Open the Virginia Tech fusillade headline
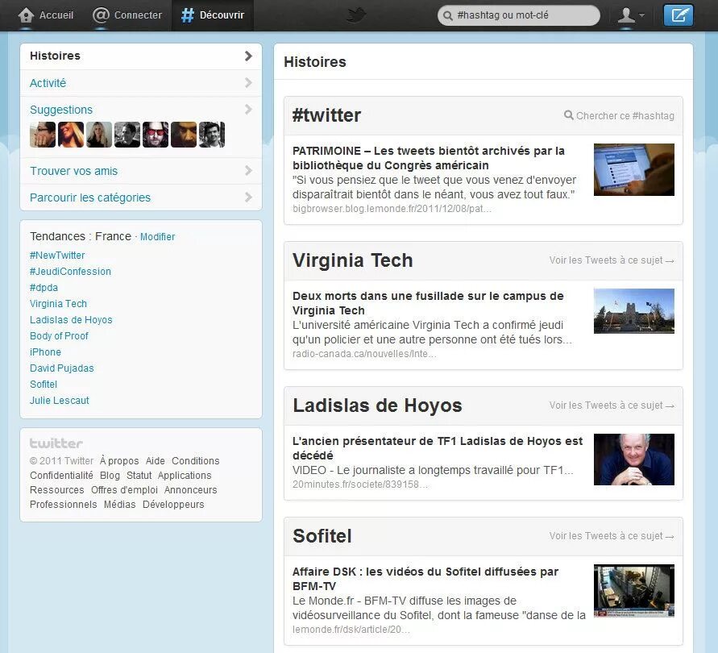The width and height of the screenshot is (718, 653). click(428, 303)
